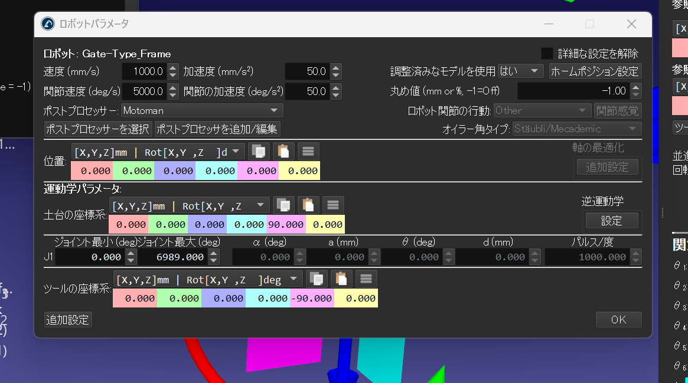Click the ポストプロセッサーを選択 button

[x=98, y=129]
